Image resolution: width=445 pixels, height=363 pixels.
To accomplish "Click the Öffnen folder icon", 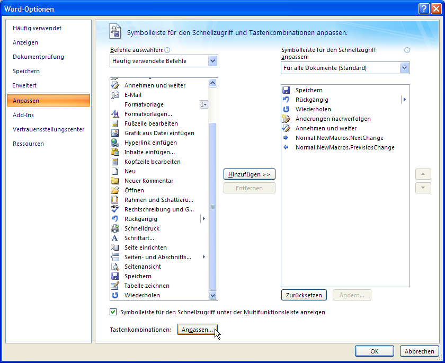I will 115,190.
